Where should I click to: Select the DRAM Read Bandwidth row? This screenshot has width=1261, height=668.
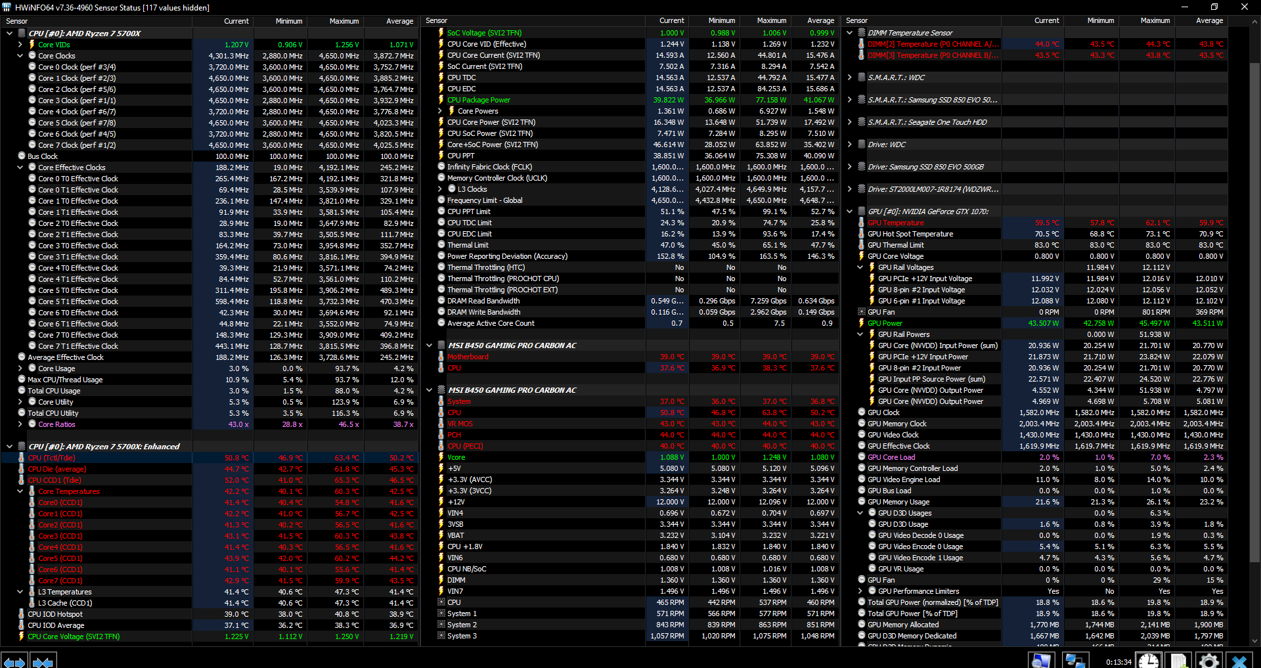[630, 301]
